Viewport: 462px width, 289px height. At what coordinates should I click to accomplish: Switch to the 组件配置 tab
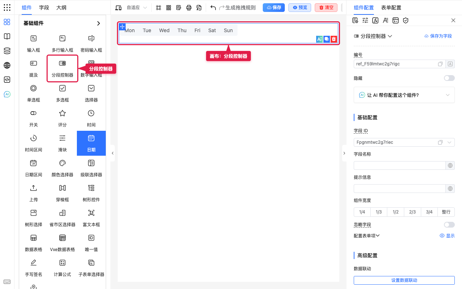coord(364,8)
